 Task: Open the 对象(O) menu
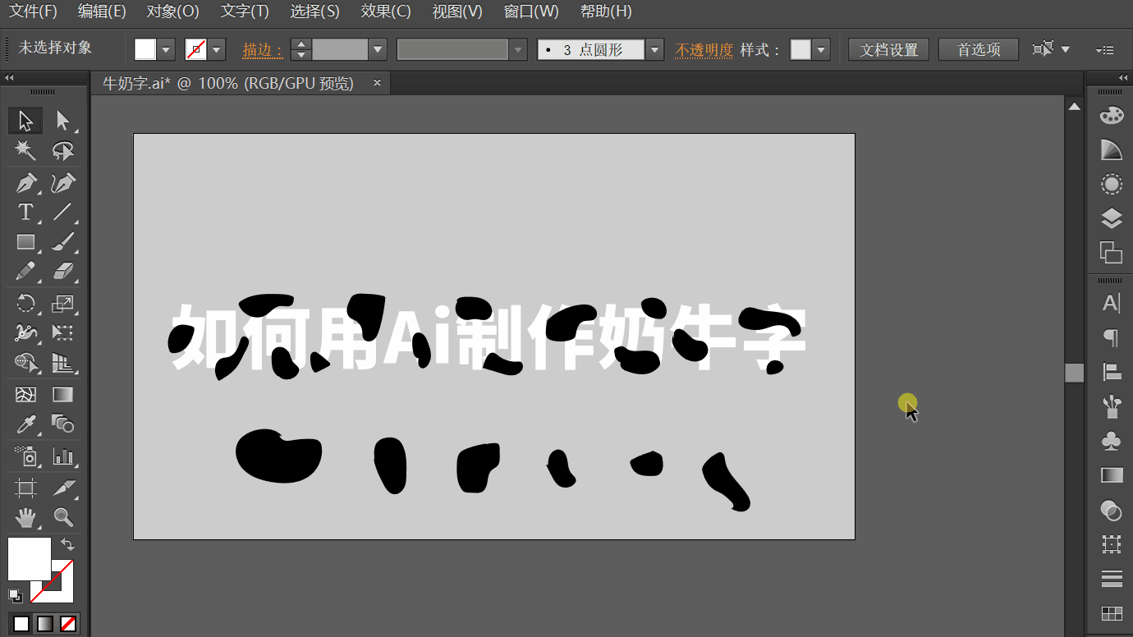coord(173,11)
